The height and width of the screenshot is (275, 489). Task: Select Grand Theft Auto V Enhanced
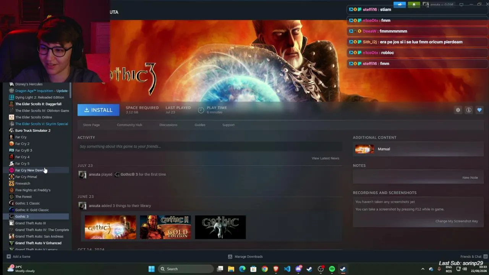tap(36, 243)
